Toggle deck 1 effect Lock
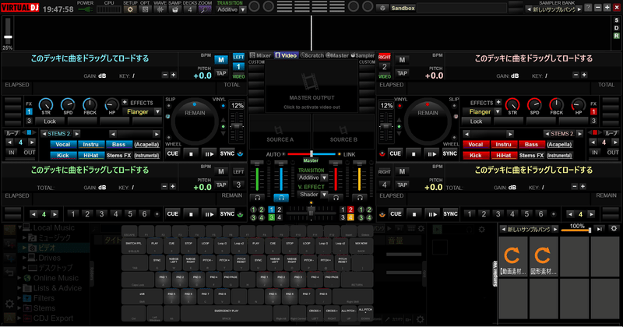623x327 pixels. click(x=50, y=121)
